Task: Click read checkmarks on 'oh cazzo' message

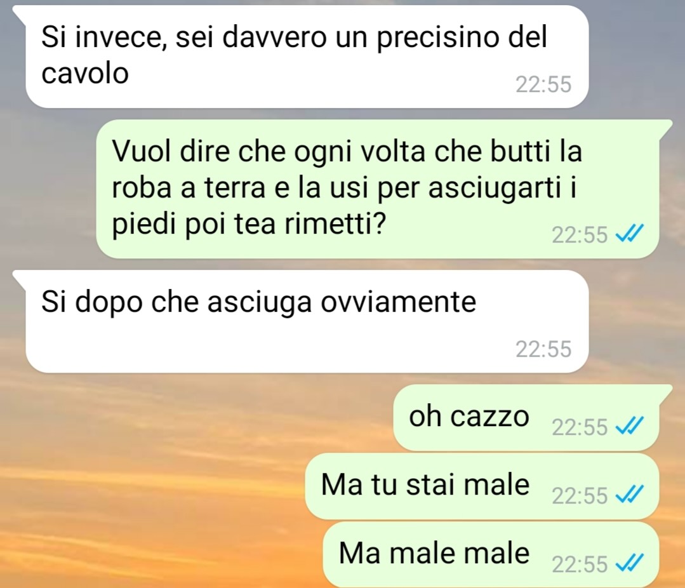Action: point(629,427)
